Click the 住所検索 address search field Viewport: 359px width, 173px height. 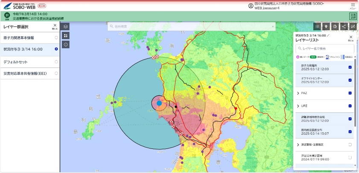[x=190, y=26]
